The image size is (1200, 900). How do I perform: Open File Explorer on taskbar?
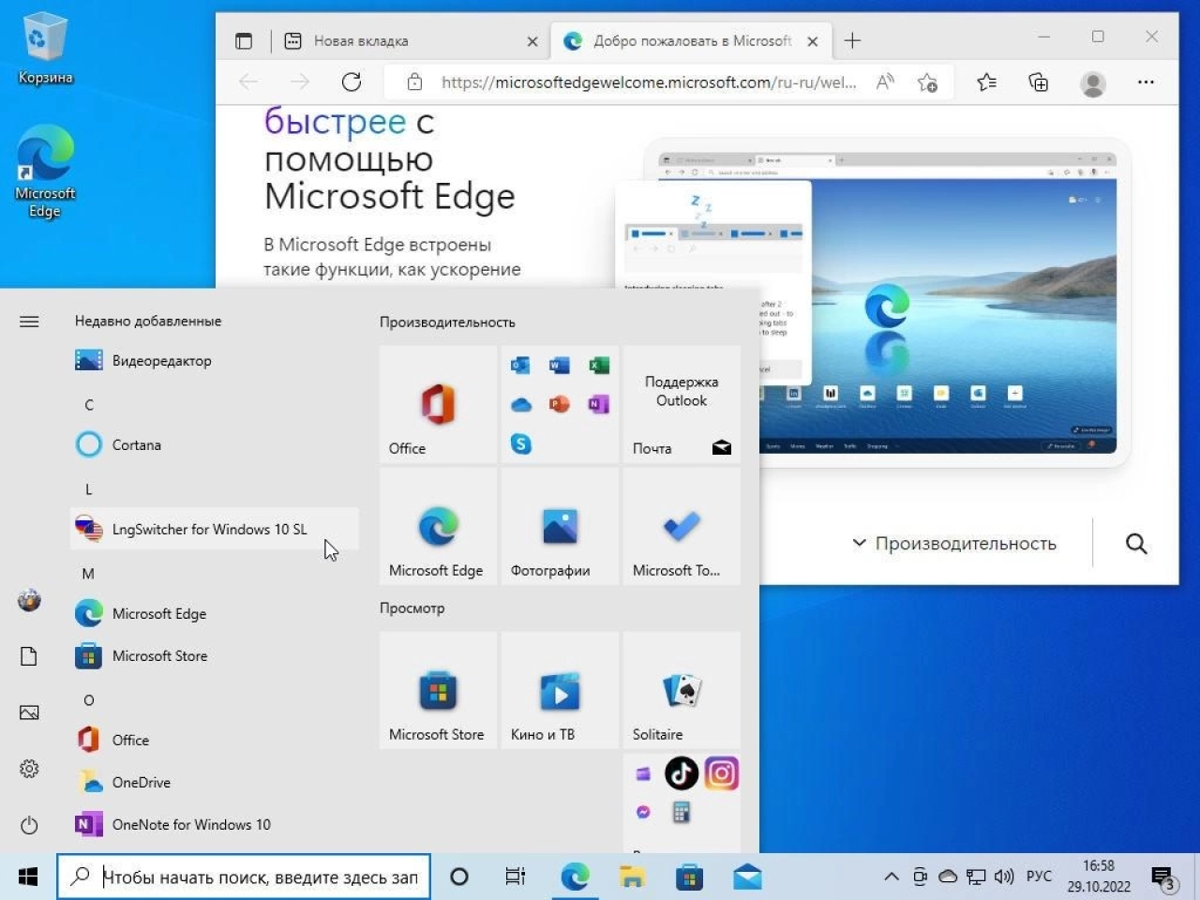pyautogui.click(x=632, y=877)
